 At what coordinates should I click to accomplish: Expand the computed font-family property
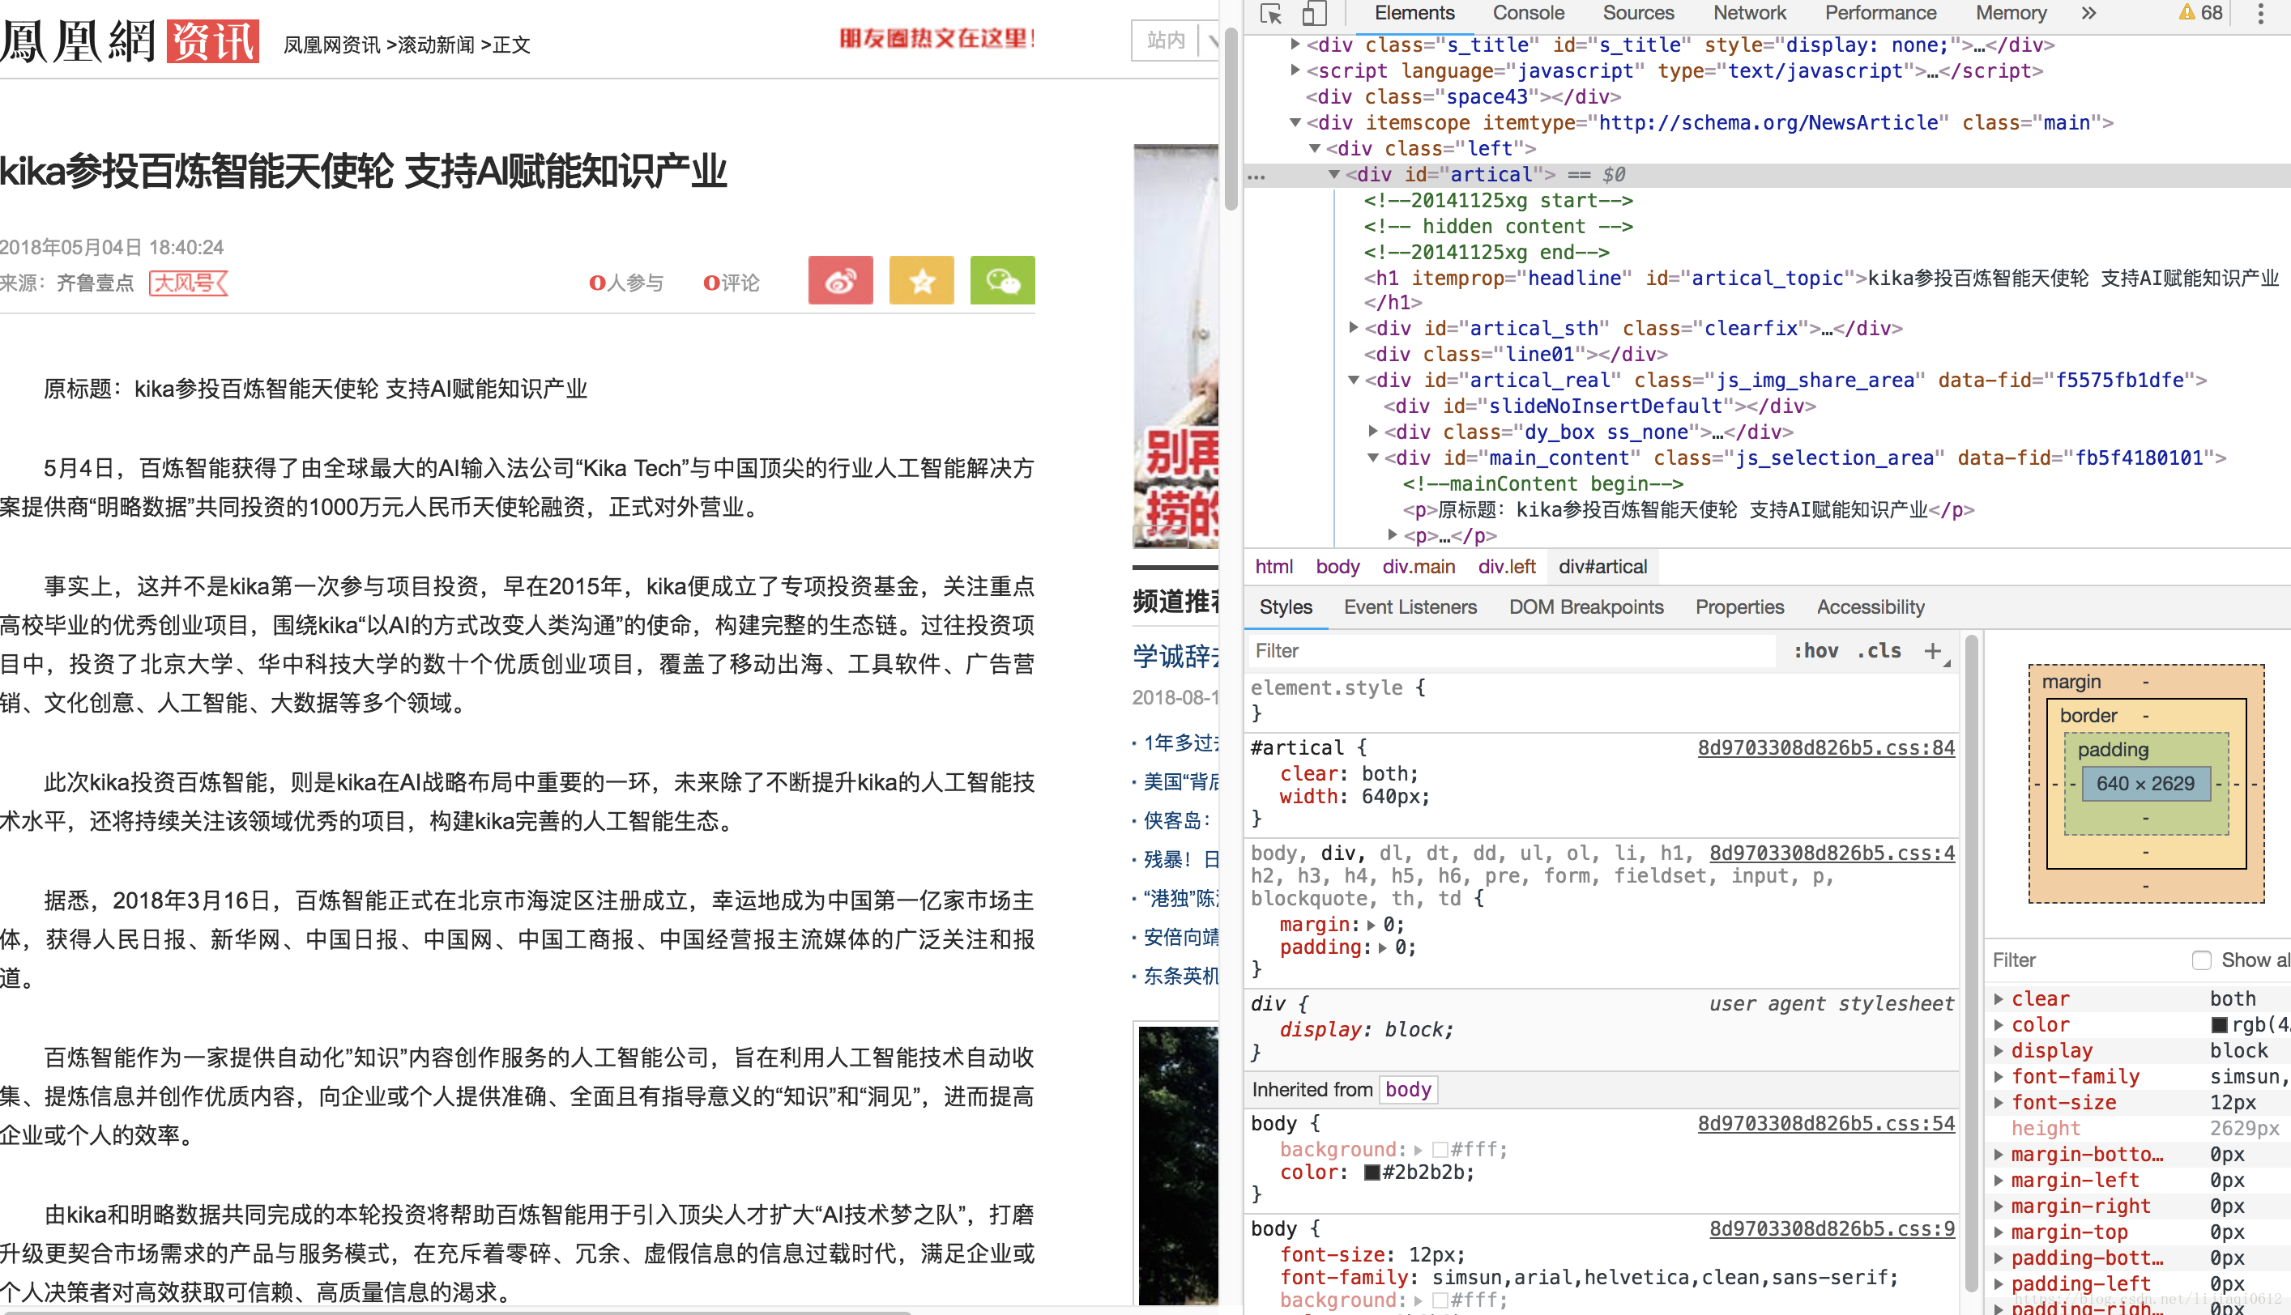[1999, 1077]
